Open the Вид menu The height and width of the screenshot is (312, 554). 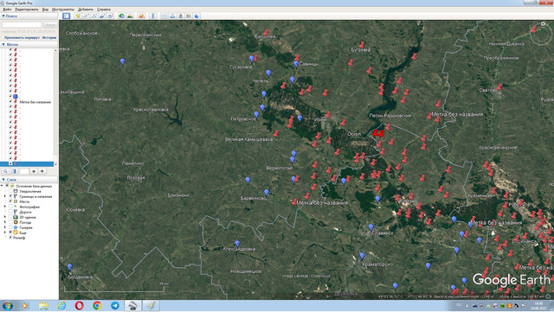click(45, 10)
